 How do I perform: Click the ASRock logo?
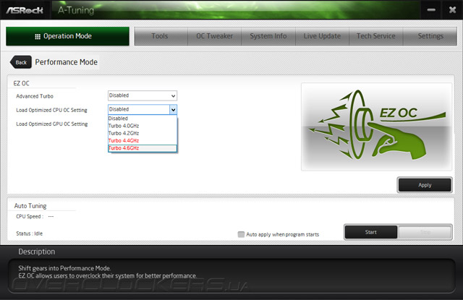(25, 10)
